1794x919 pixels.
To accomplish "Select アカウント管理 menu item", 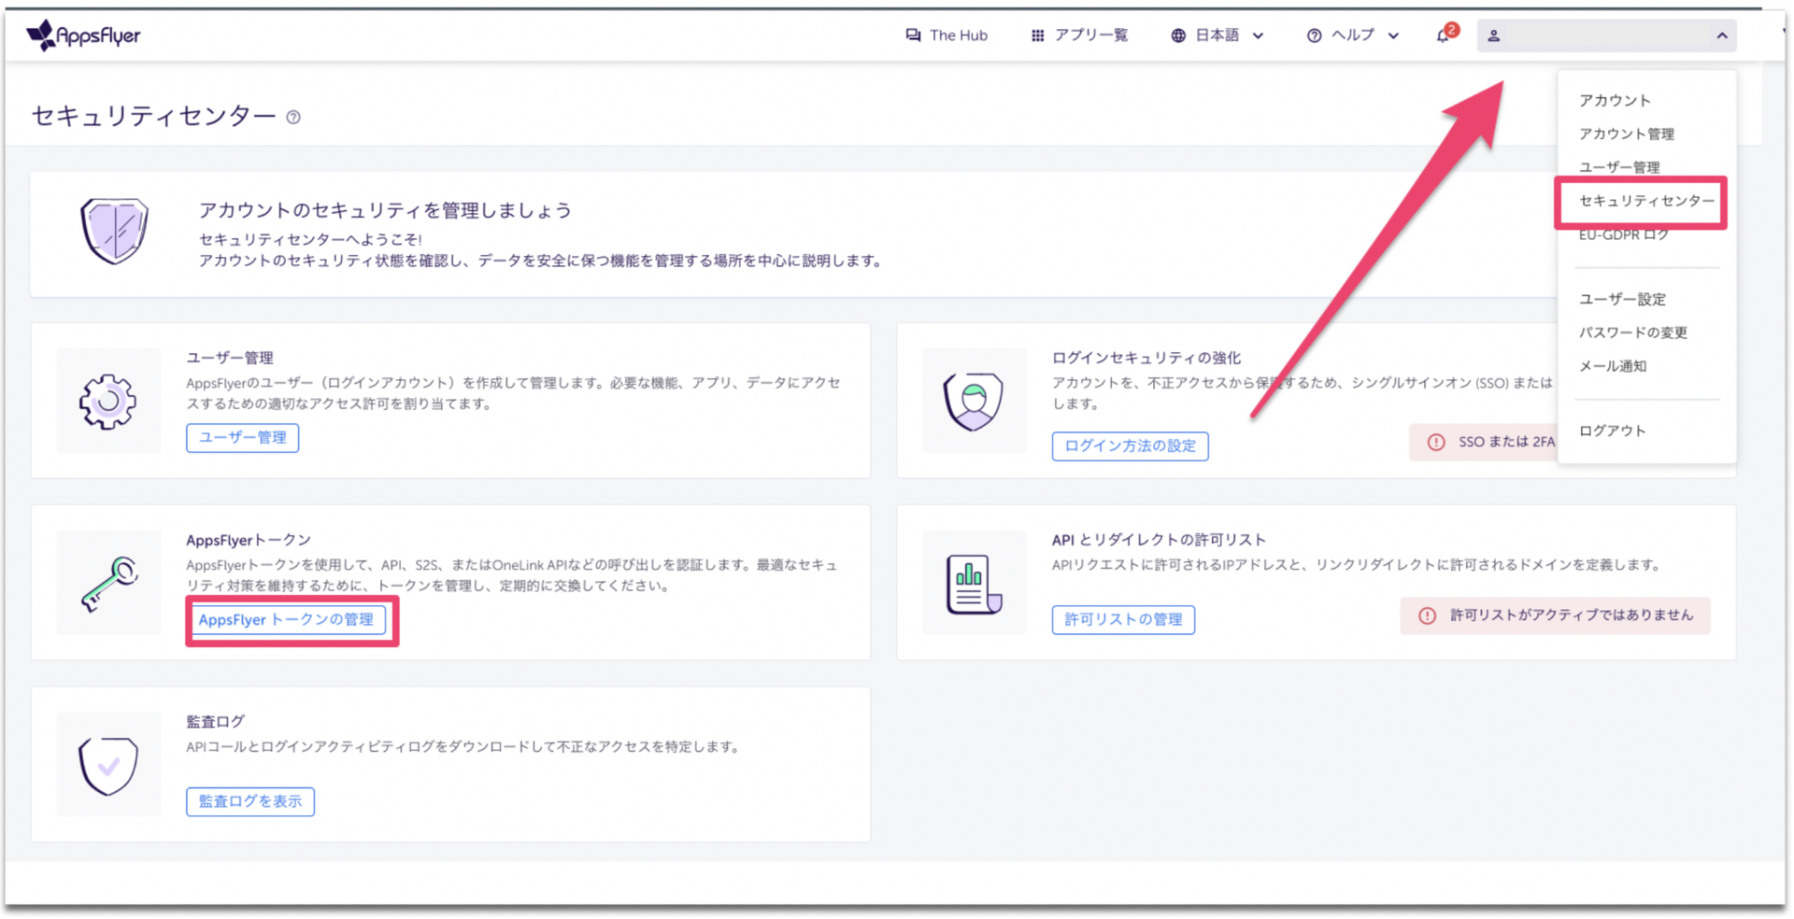I will (x=1626, y=134).
